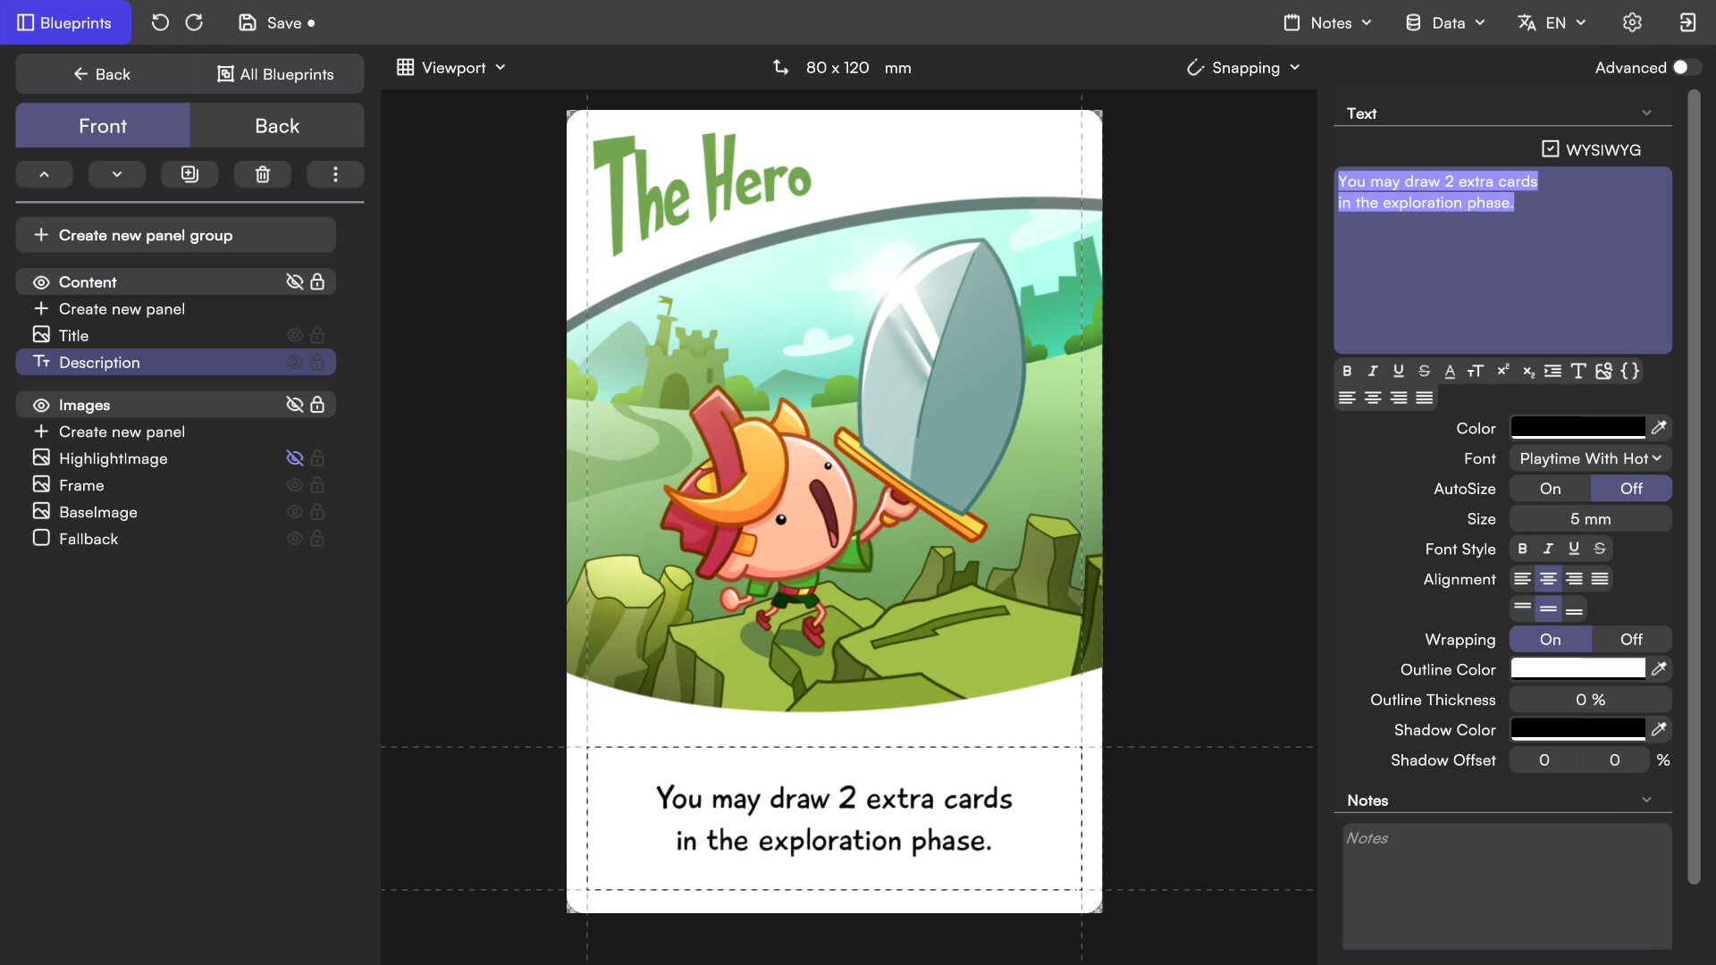Open the Data dropdown
Screen dimensions: 1716x965
(1444, 22)
